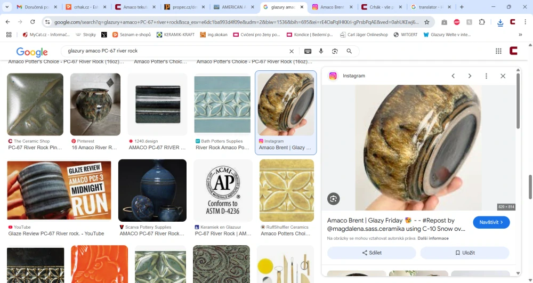Click the preview panel vertical scrollbar
The width and height of the screenshot is (533, 283).
point(518,101)
